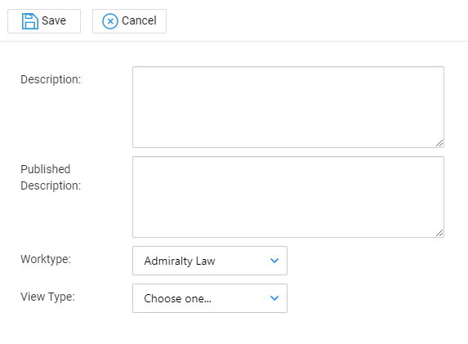The width and height of the screenshot is (468, 344).
Task: Focus the Description text area
Action: (288, 107)
